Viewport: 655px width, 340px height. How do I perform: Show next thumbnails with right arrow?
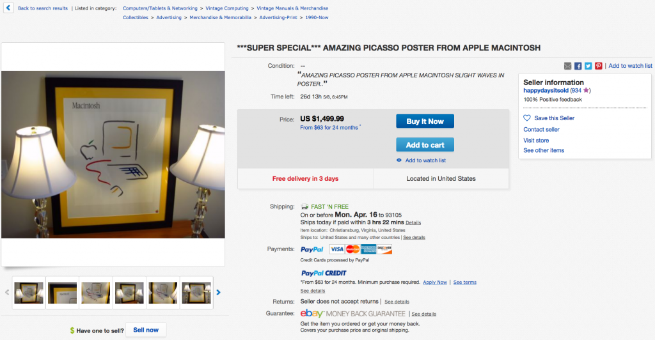click(219, 293)
